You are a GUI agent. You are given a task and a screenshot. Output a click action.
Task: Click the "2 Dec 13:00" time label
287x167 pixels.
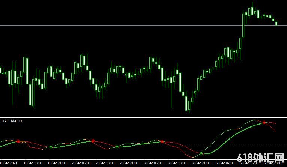click(x=106, y=163)
